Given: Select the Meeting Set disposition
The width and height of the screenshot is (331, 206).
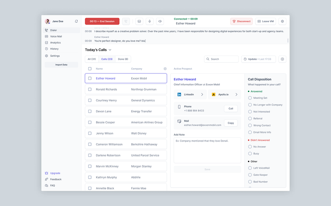Looking at the screenshot, I should pyautogui.click(x=250, y=98).
